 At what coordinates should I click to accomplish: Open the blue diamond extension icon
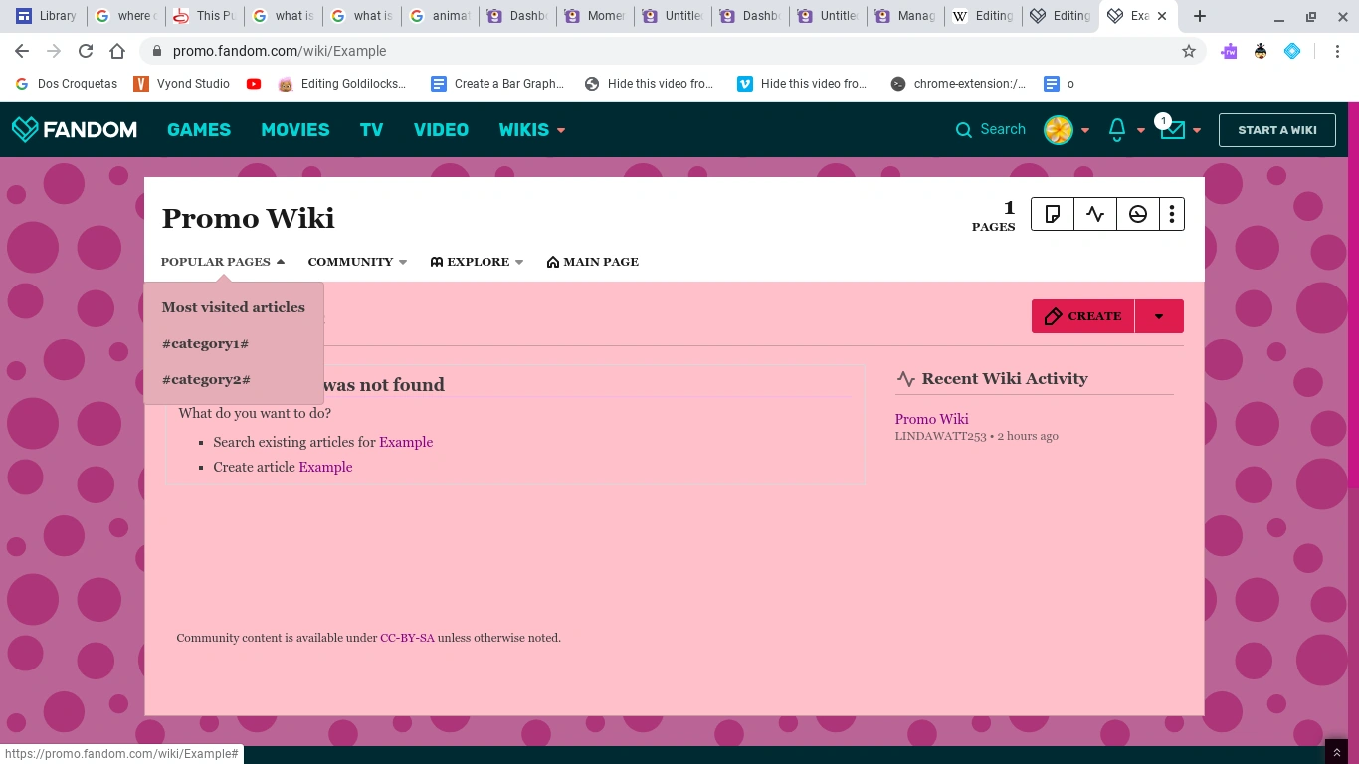(x=1292, y=51)
